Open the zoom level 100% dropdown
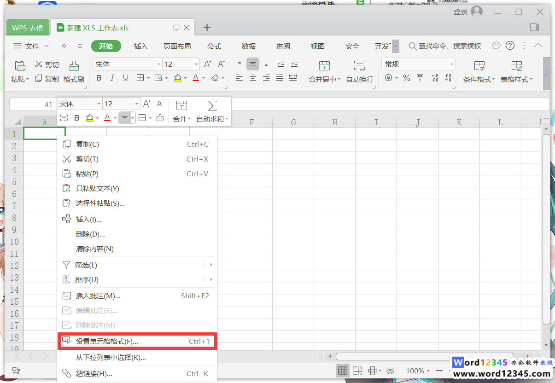Image resolution: width=555 pixels, height=383 pixels. tap(418, 371)
